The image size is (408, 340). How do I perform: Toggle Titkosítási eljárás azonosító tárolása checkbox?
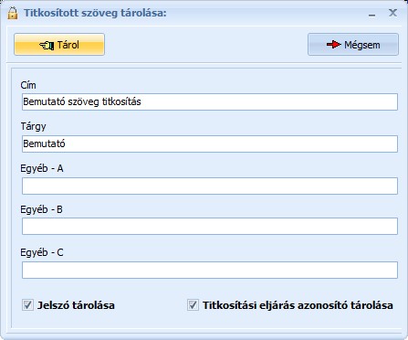pyautogui.click(x=193, y=305)
